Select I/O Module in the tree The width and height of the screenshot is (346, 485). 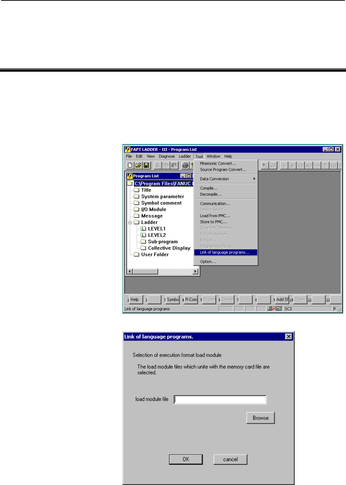[x=154, y=209]
